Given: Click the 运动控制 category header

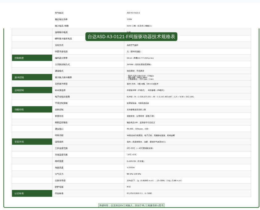Looking at the screenshot, I should (x=32, y=90).
